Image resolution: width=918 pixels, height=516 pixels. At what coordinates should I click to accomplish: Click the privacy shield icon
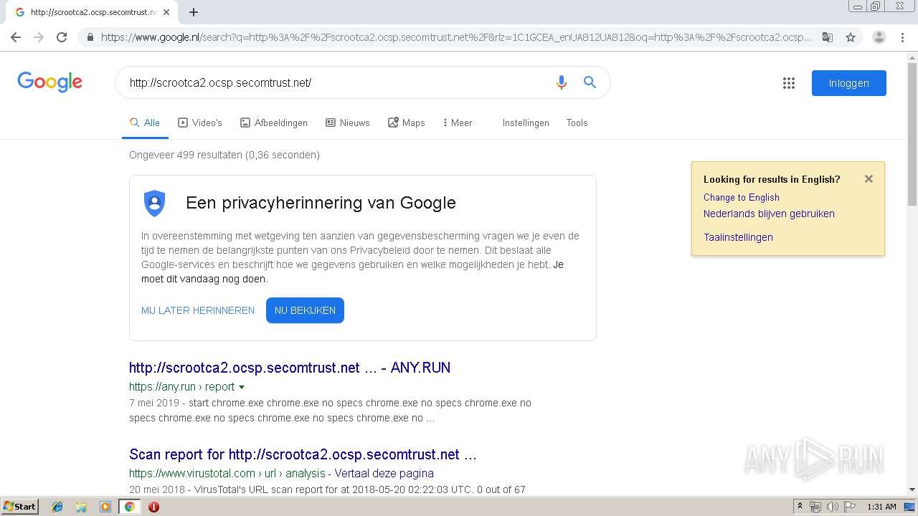click(154, 204)
